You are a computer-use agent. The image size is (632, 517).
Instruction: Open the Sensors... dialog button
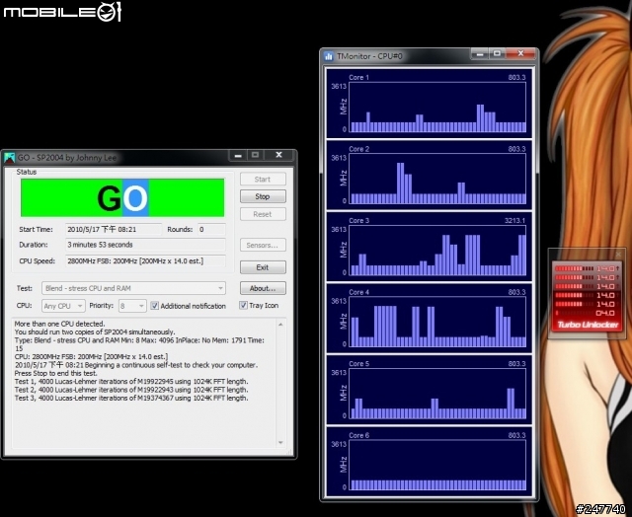coord(263,245)
